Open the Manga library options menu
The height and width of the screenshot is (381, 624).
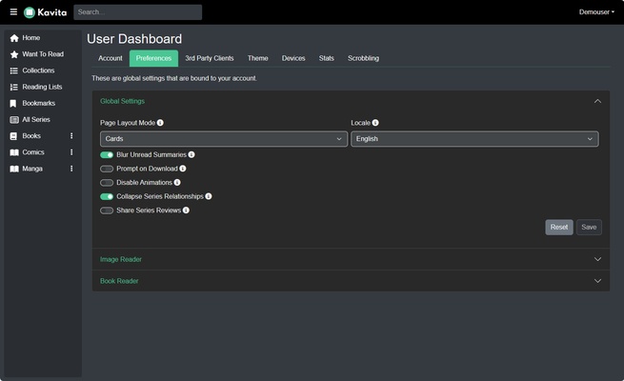[71, 169]
